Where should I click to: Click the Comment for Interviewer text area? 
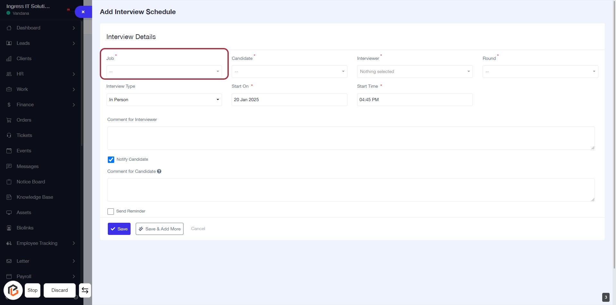351,138
